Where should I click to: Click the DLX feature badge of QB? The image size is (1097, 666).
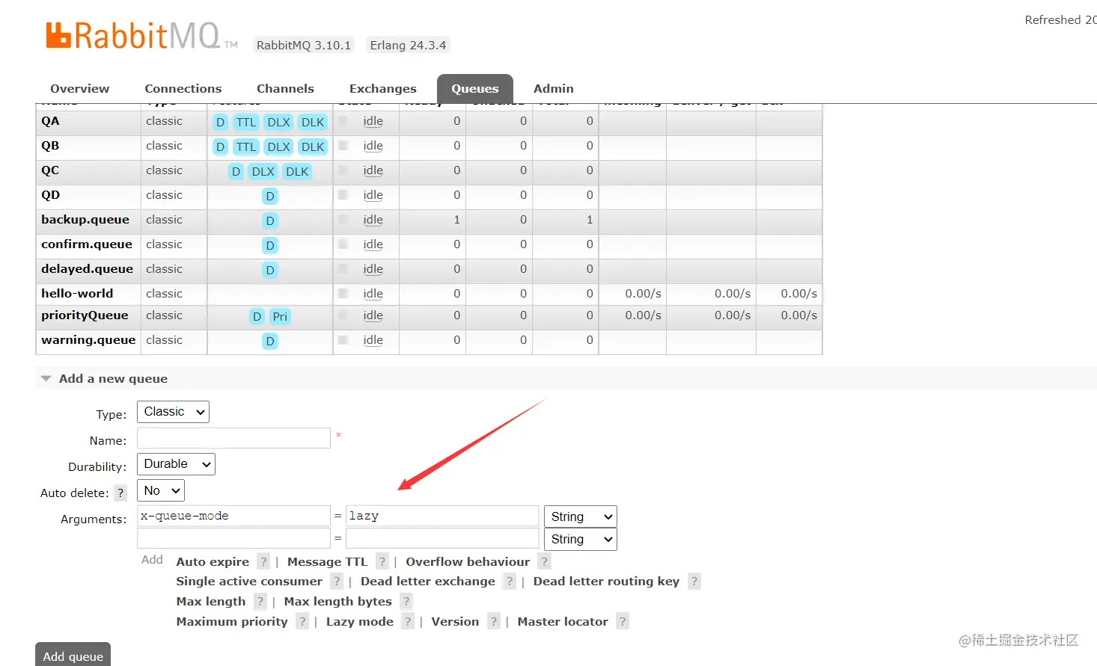(278, 147)
